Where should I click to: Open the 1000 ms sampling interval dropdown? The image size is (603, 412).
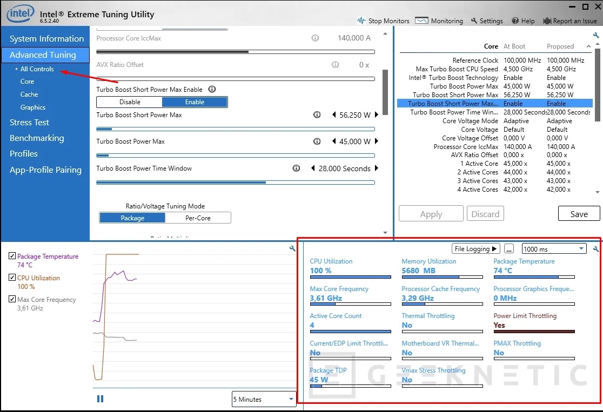tap(554, 249)
